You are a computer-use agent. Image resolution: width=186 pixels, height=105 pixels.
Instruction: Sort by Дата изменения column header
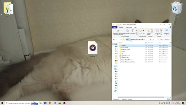(149, 43)
